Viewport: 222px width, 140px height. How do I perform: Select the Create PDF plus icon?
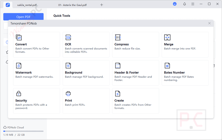118,94
